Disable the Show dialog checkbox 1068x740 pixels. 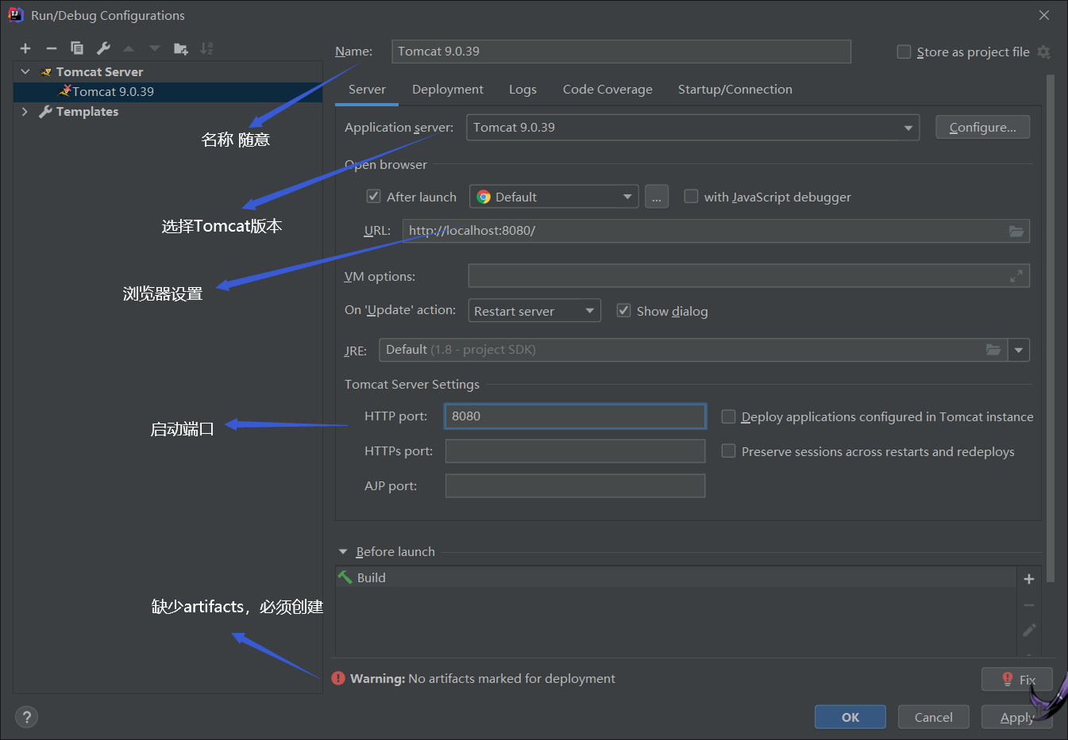coord(624,311)
